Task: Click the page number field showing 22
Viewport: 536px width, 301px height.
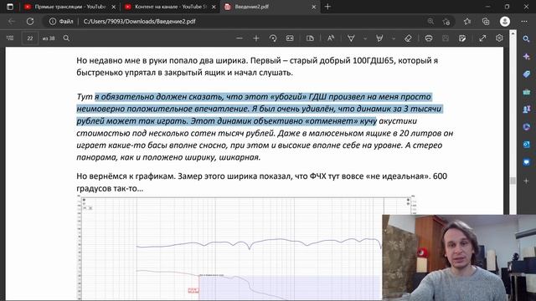Action: [30, 38]
